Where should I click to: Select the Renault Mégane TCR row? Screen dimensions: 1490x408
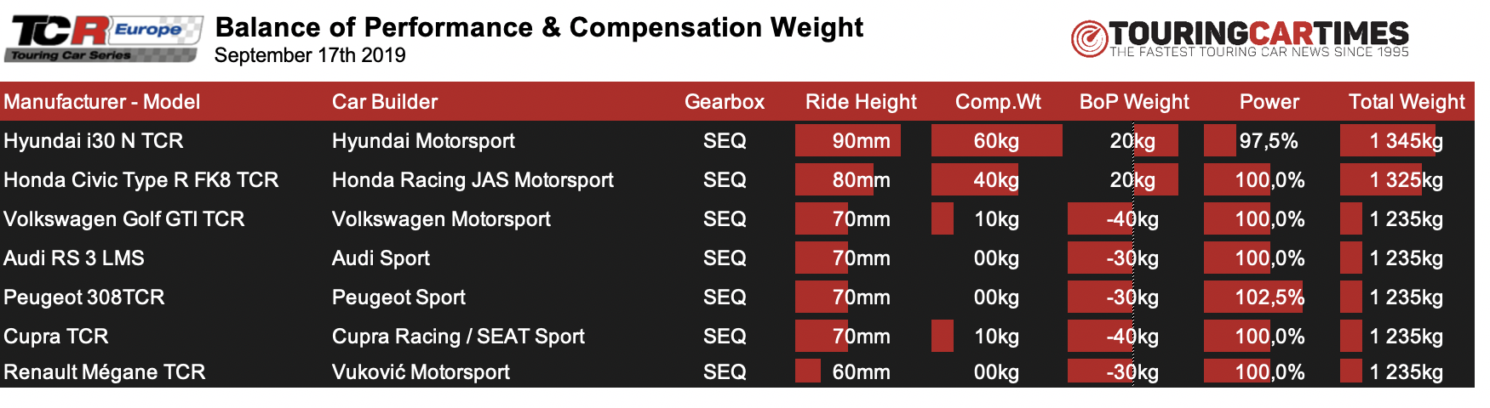737,371
